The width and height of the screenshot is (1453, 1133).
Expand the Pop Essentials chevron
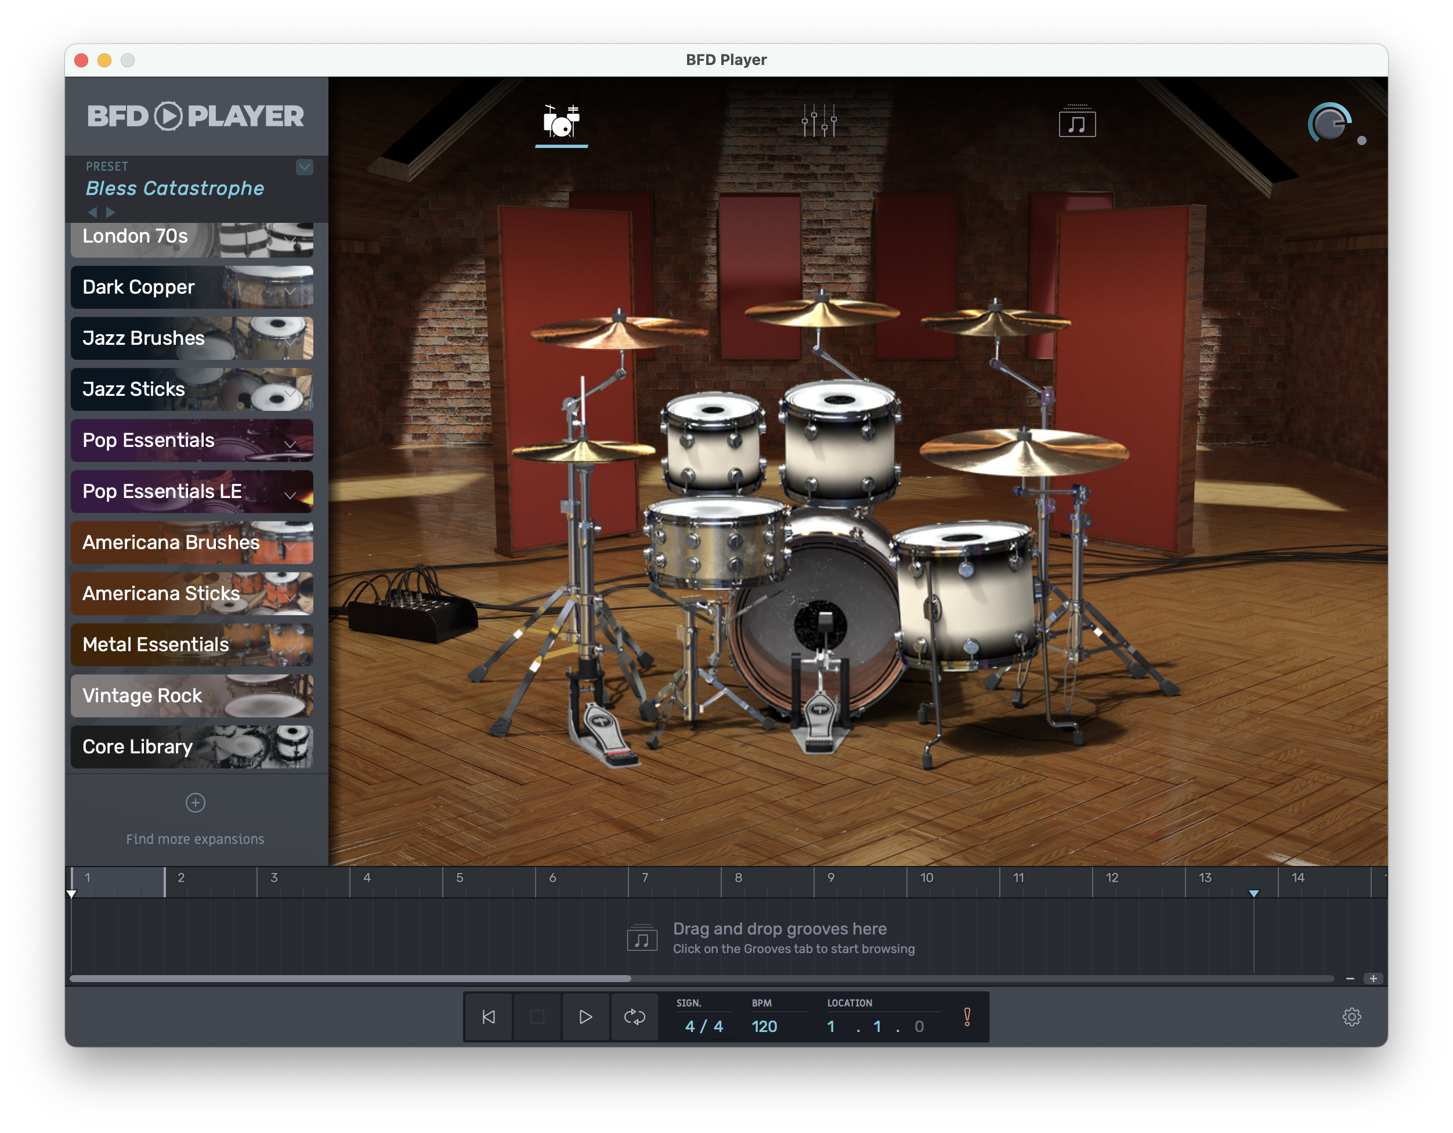[291, 445]
